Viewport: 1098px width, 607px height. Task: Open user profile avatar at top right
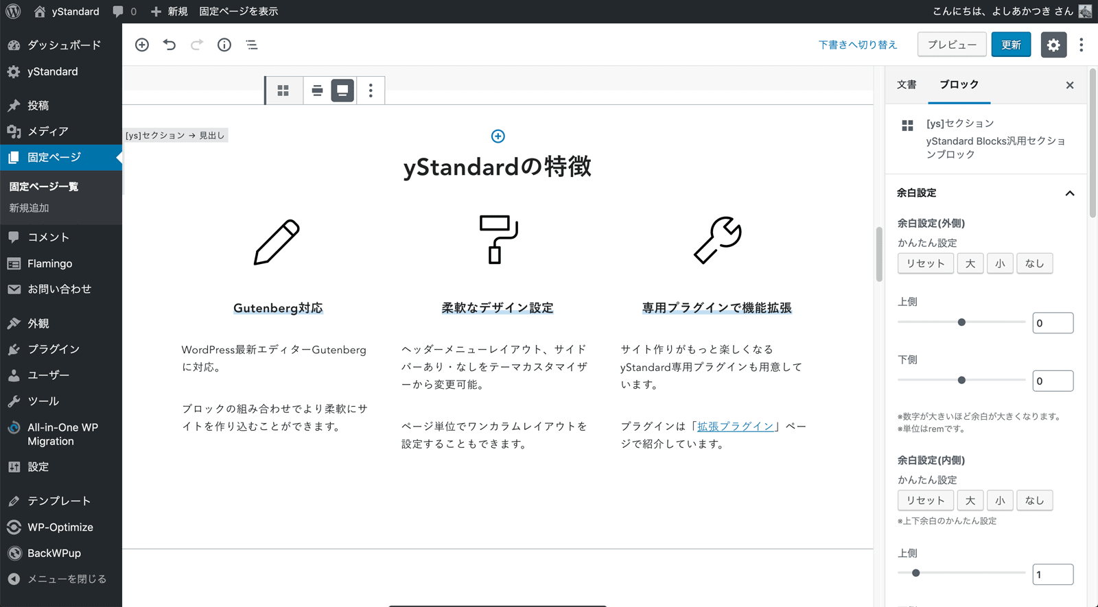(1085, 12)
